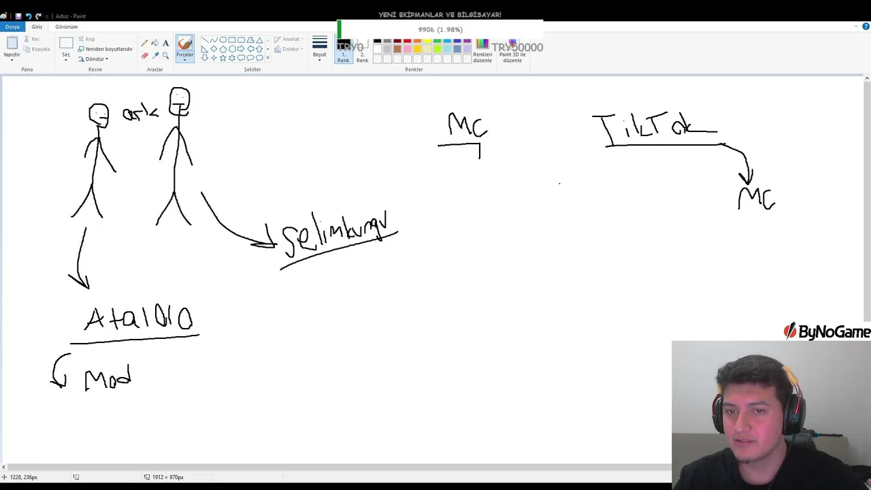Activate 2. Renk background color
Viewport: 871px width, 490px height.
click(362, 50)
